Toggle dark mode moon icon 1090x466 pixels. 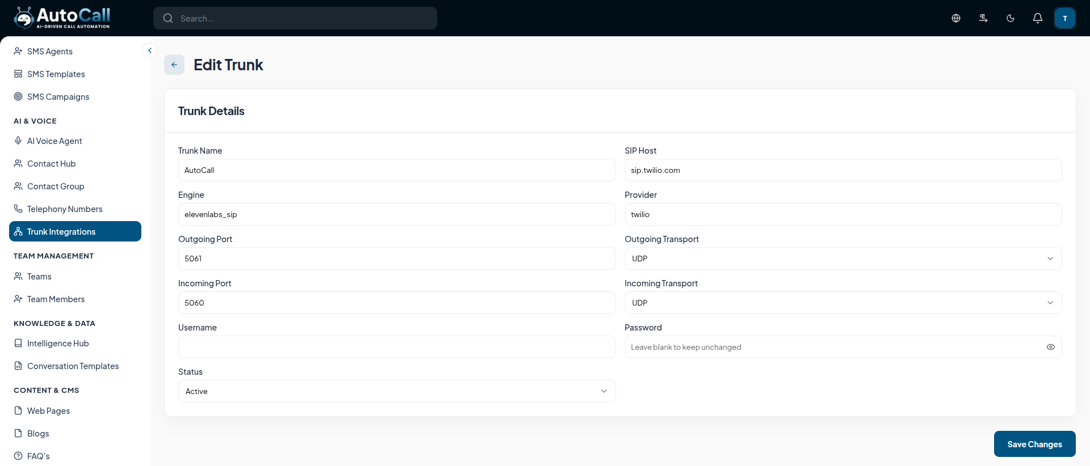1011,18
